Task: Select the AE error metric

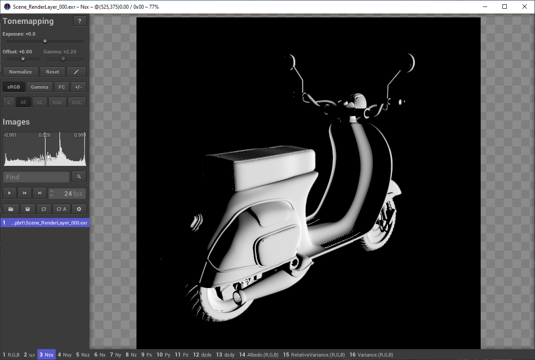Action: pyautogui.click(x=23, y=102)
